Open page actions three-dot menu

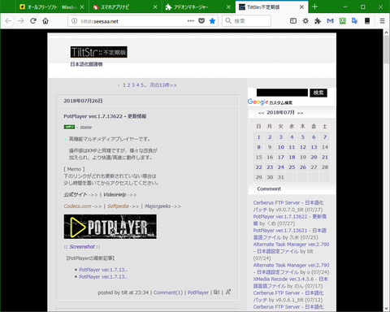(191, 21)
